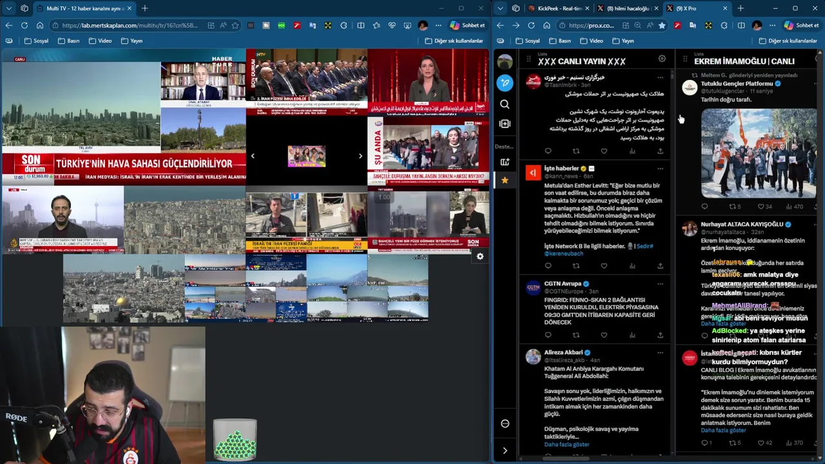Like the CGTN Avrupa post
Screen dimensions: 825x464
coord(604,334)
